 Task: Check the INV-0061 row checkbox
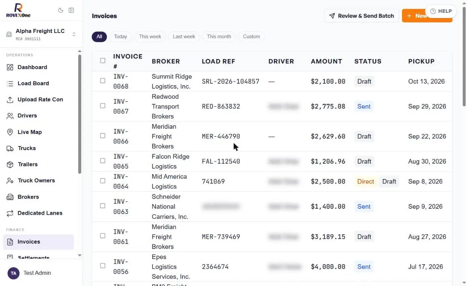[x=103, y=236]
